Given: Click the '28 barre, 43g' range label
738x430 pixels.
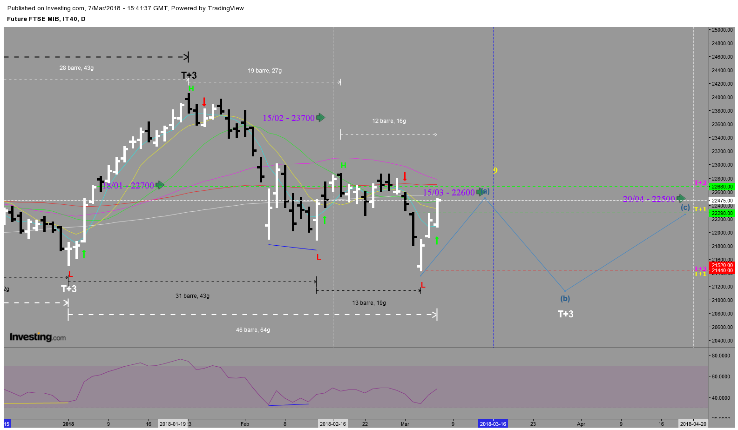Looking at the screenshot, I should [76, 68].
